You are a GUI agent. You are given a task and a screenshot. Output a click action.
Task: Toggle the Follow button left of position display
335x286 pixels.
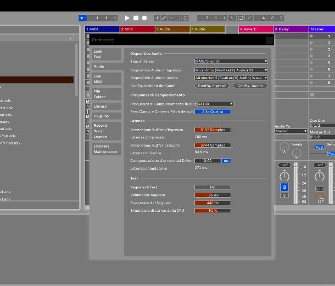click(x=83, y=18)
